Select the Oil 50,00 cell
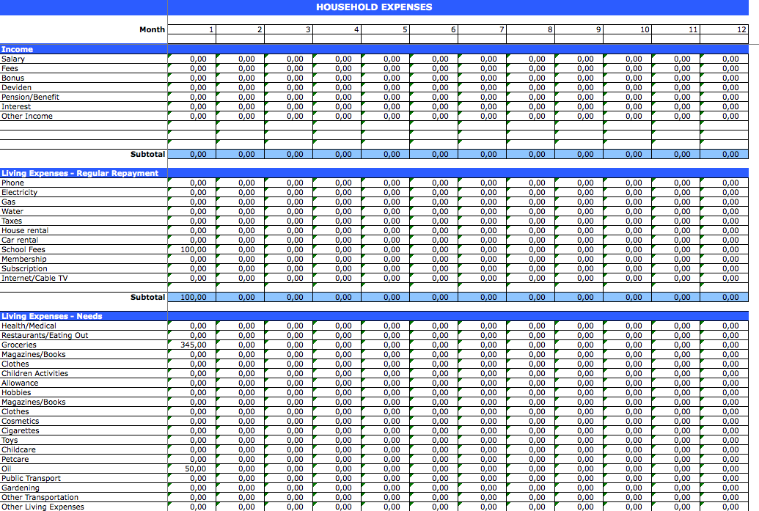This screenshot has width=759, height=511. tap(194, 468)
